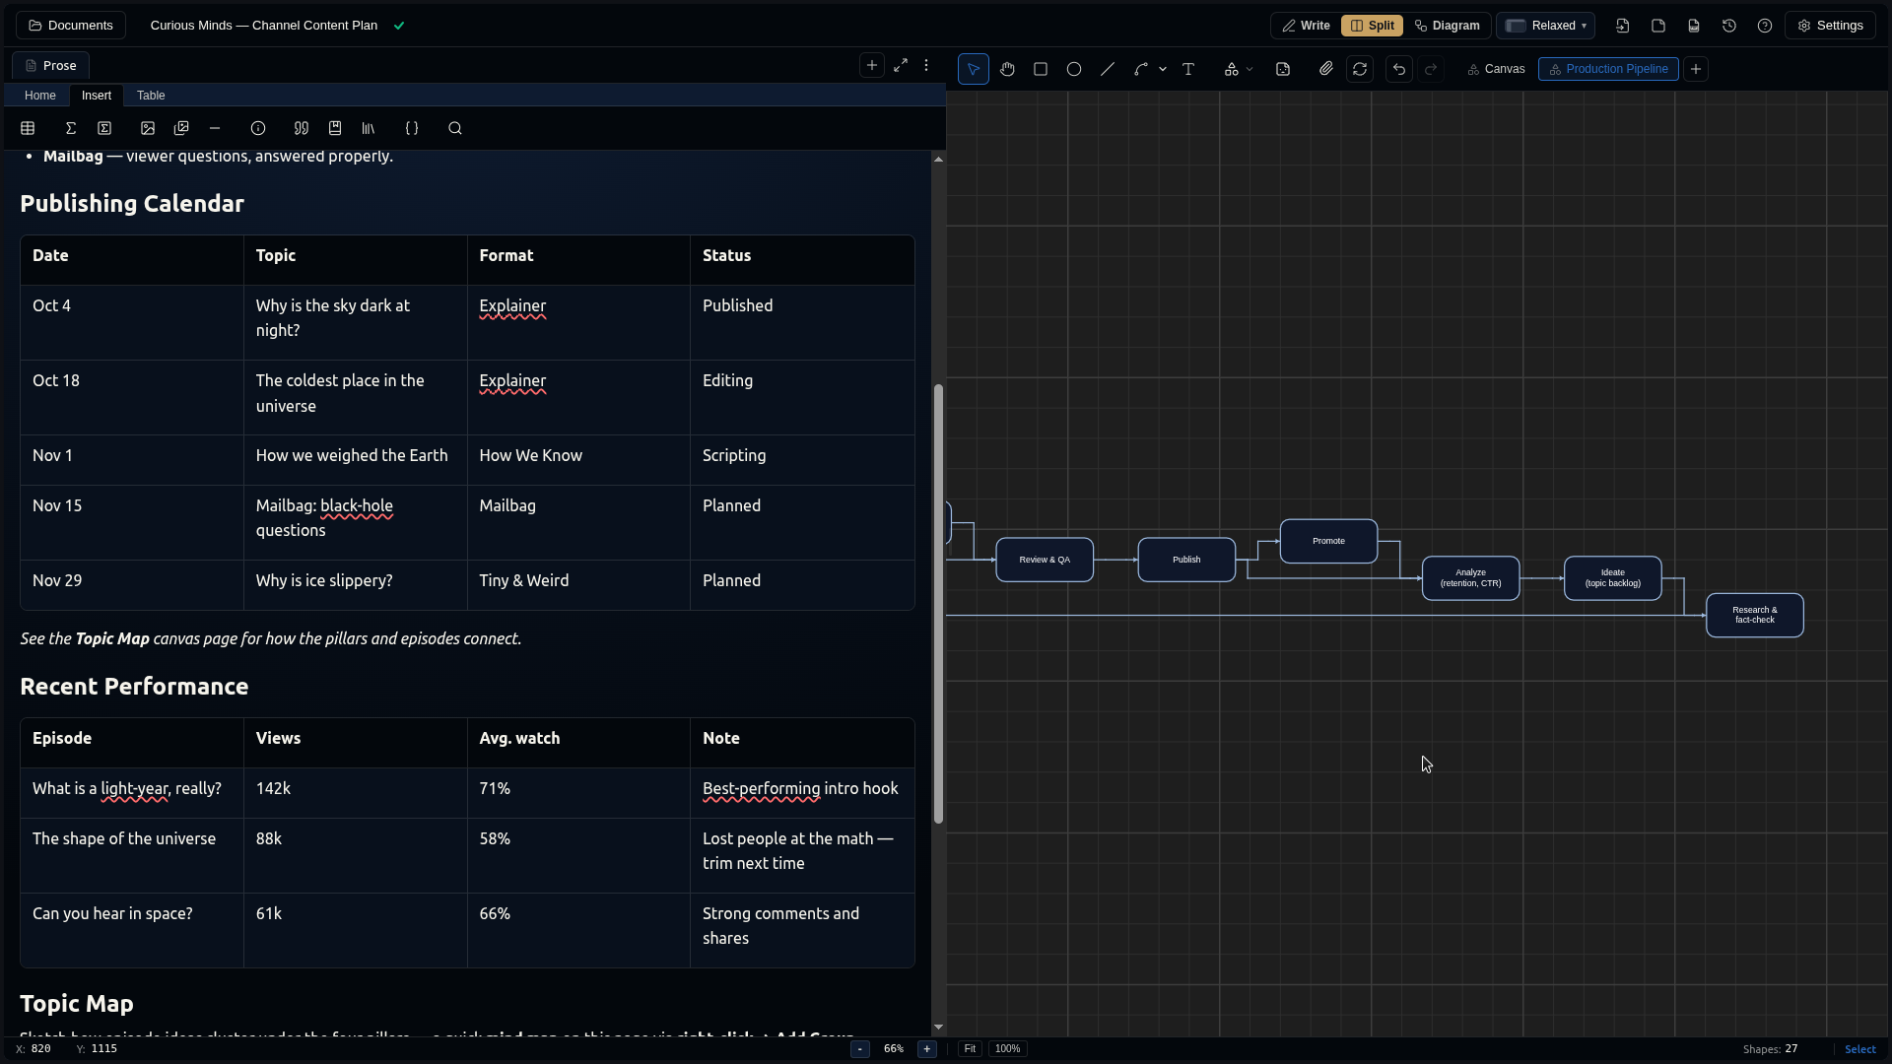The height and width of the screenshot is (1064, 1892).
Task: Choose the rectangle shape tool
Action: click(1041, 69)
